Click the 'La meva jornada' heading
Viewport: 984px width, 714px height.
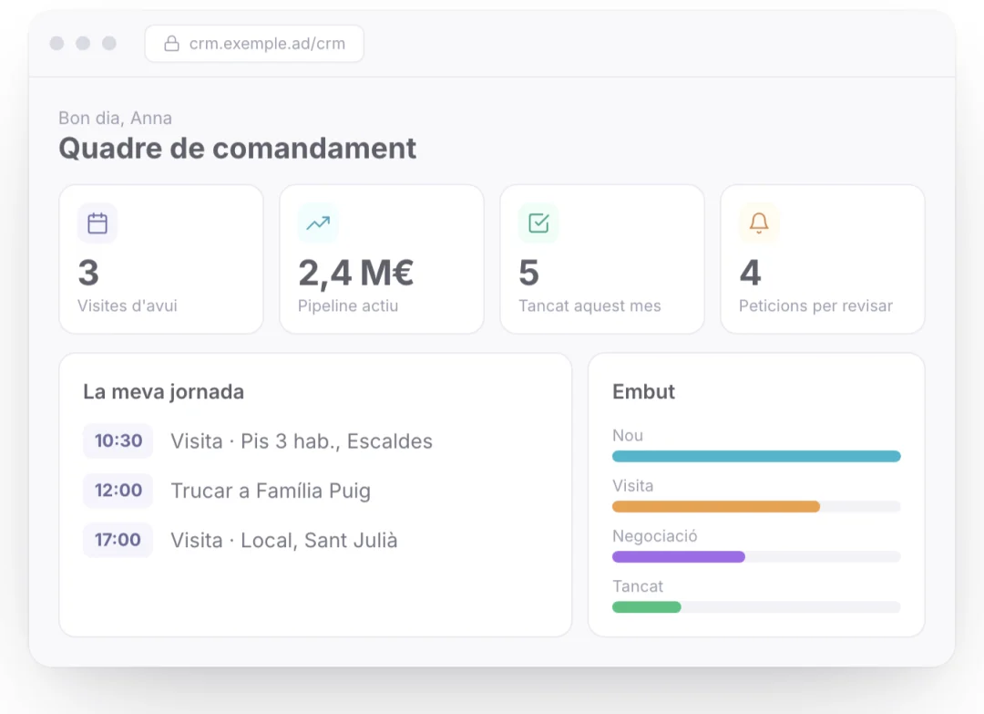click(163, 392)
